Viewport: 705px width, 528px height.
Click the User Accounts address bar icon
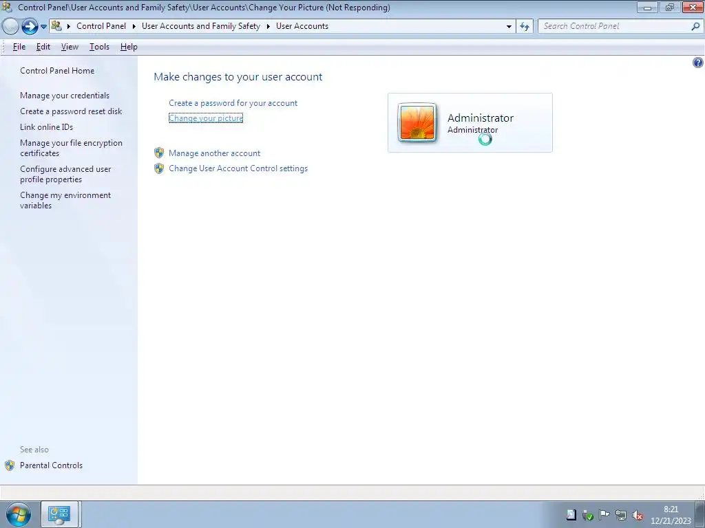(56, 26)
